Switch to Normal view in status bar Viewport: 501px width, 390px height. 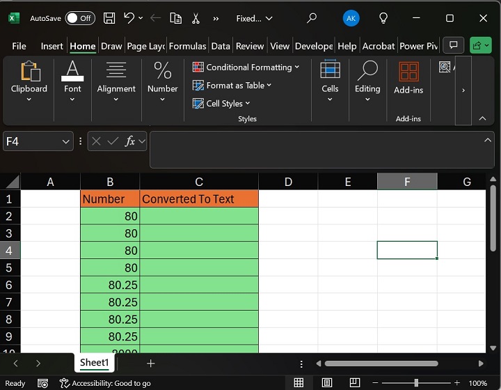(299, 383)
